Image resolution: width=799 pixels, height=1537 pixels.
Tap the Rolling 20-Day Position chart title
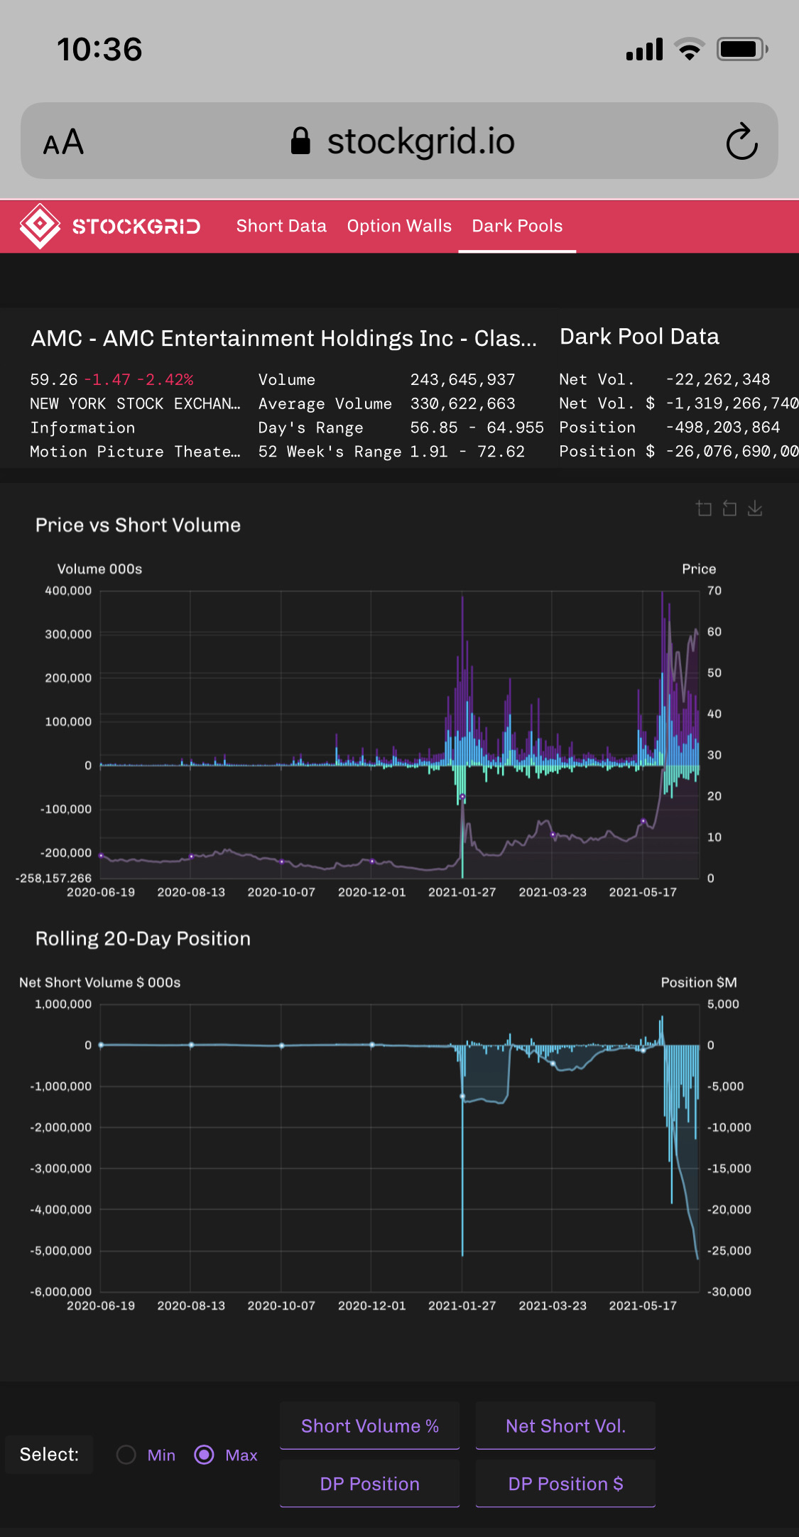coord(143,938)
